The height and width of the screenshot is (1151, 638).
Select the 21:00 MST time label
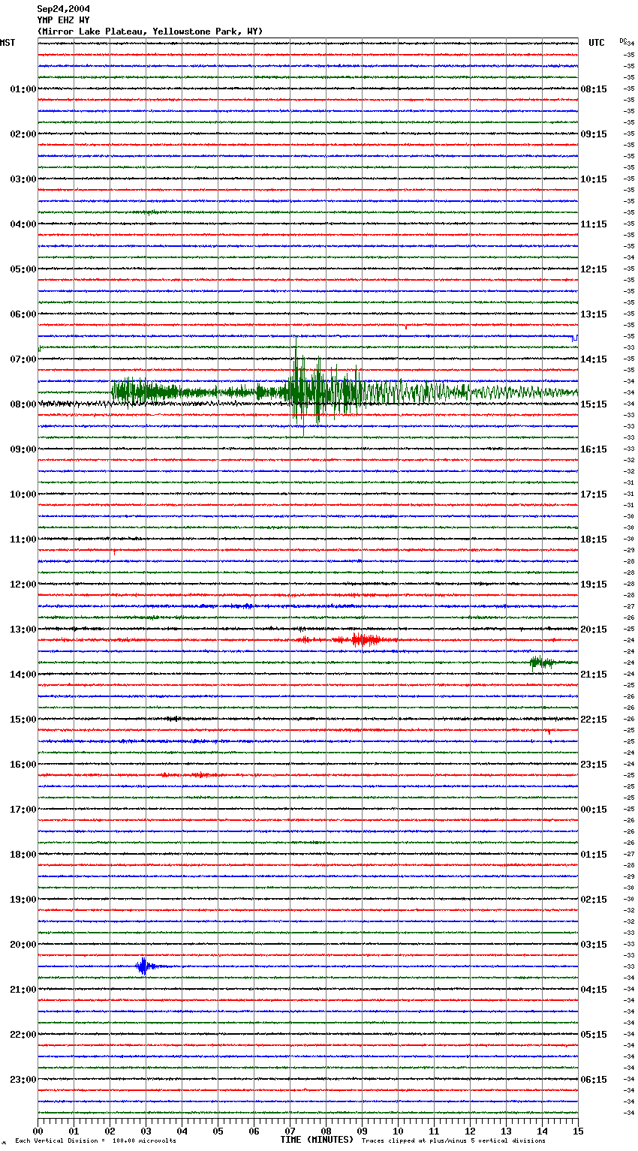(x=23, y=990)
